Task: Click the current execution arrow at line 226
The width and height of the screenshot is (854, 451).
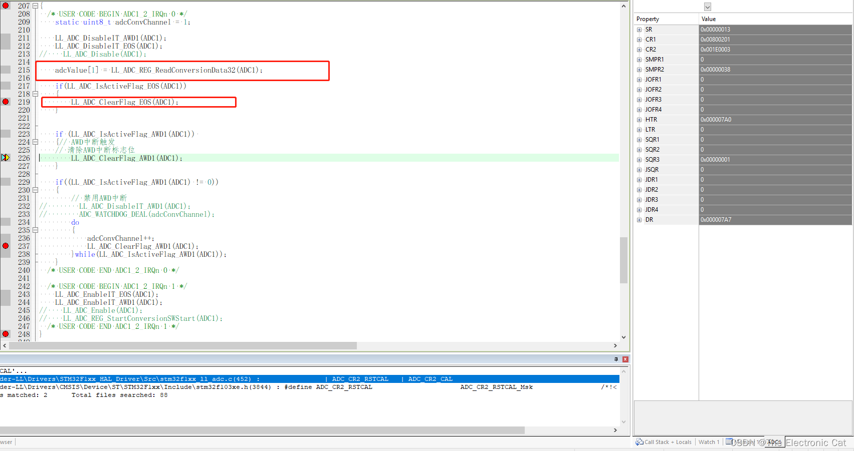Action: [6, 158]
